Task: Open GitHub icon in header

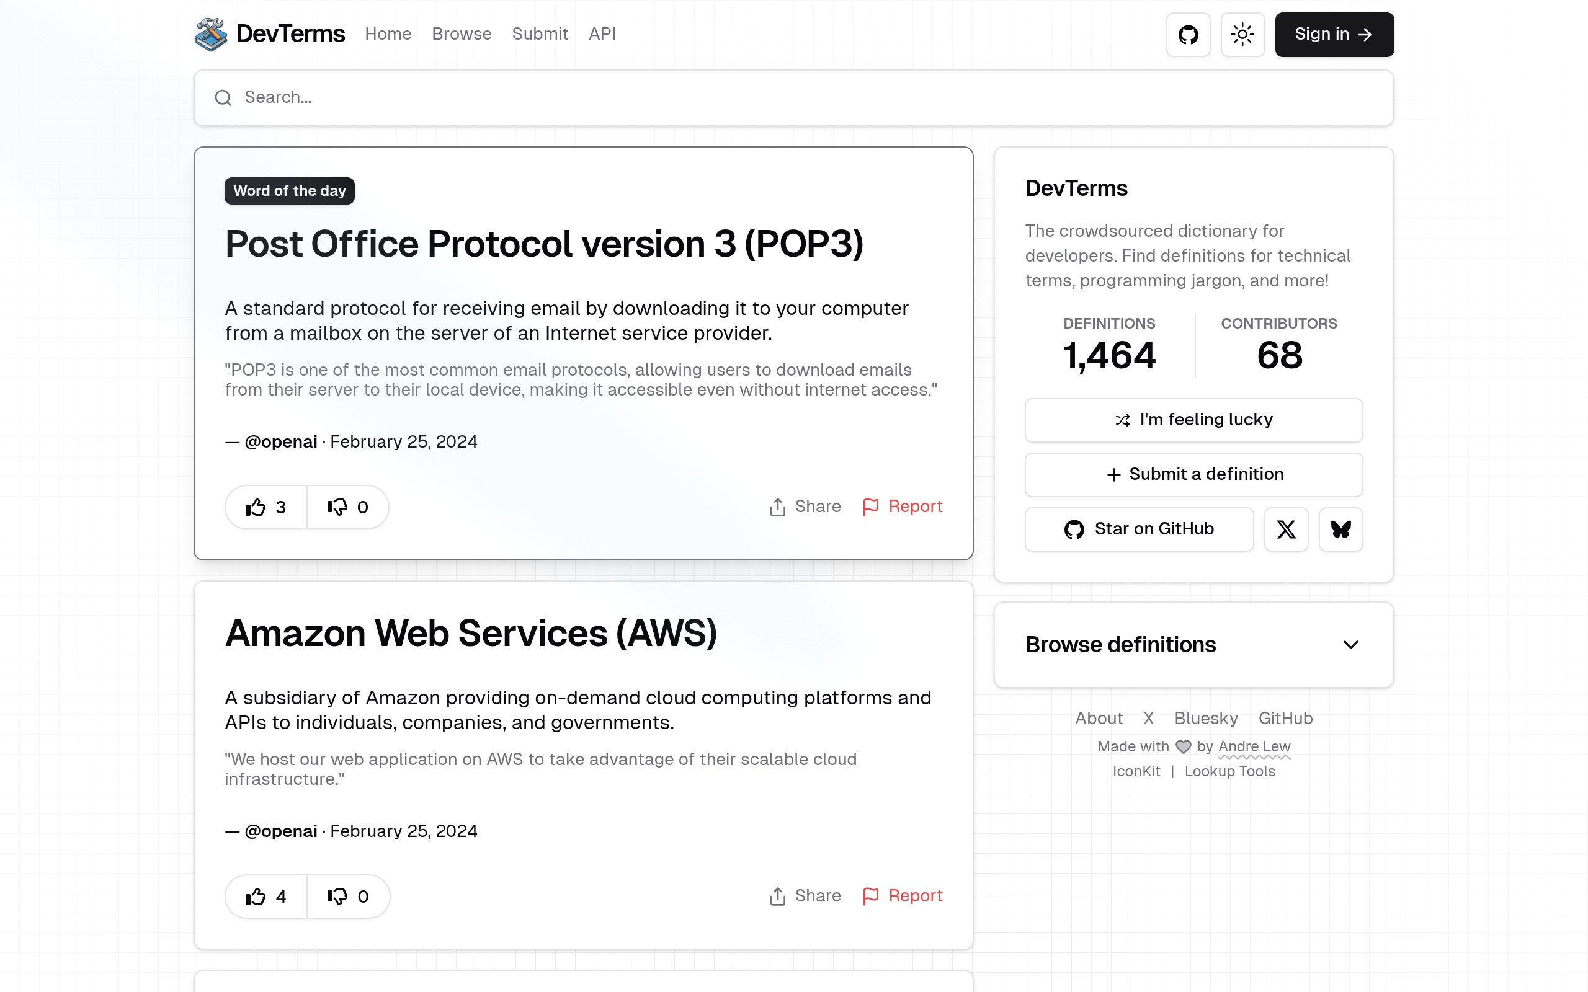Action: pos(1188,35)
